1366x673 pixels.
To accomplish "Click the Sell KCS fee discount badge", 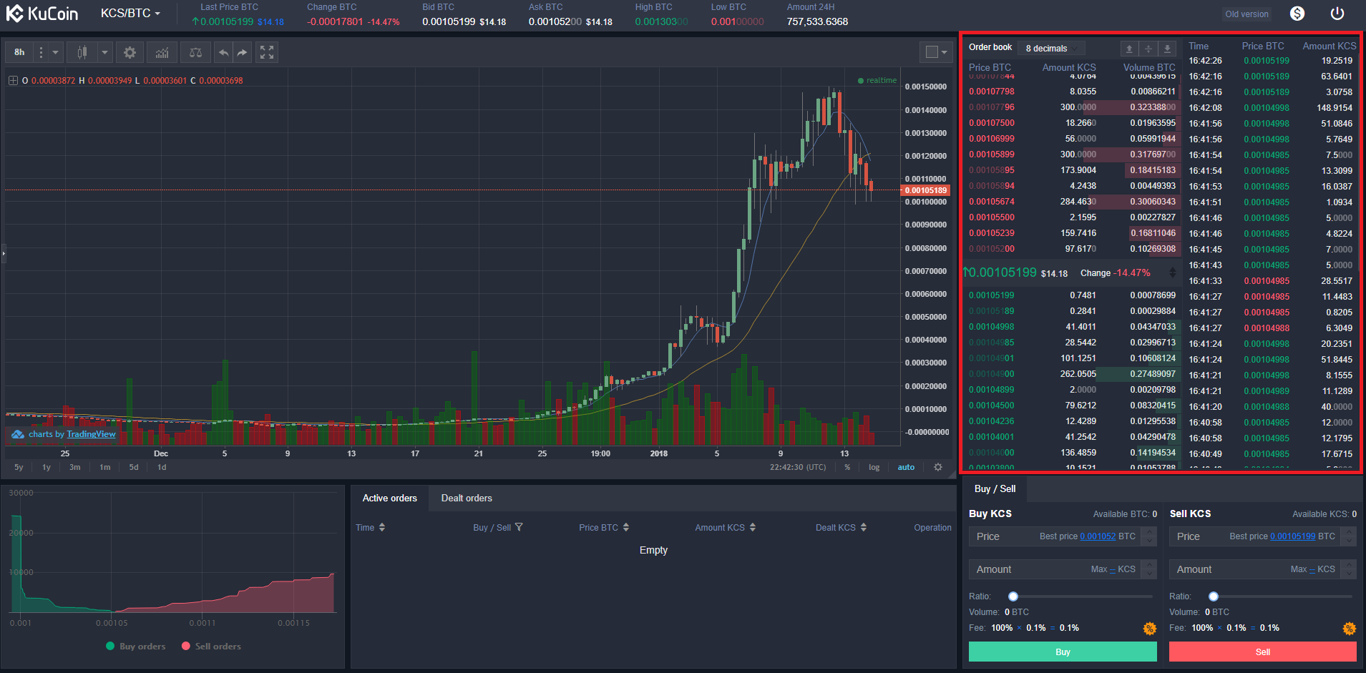I will (1350, 629).
